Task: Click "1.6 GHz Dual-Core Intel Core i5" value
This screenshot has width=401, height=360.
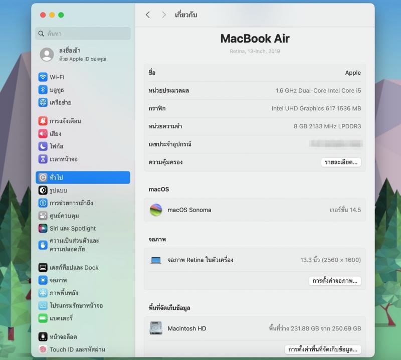Action: 318,91
